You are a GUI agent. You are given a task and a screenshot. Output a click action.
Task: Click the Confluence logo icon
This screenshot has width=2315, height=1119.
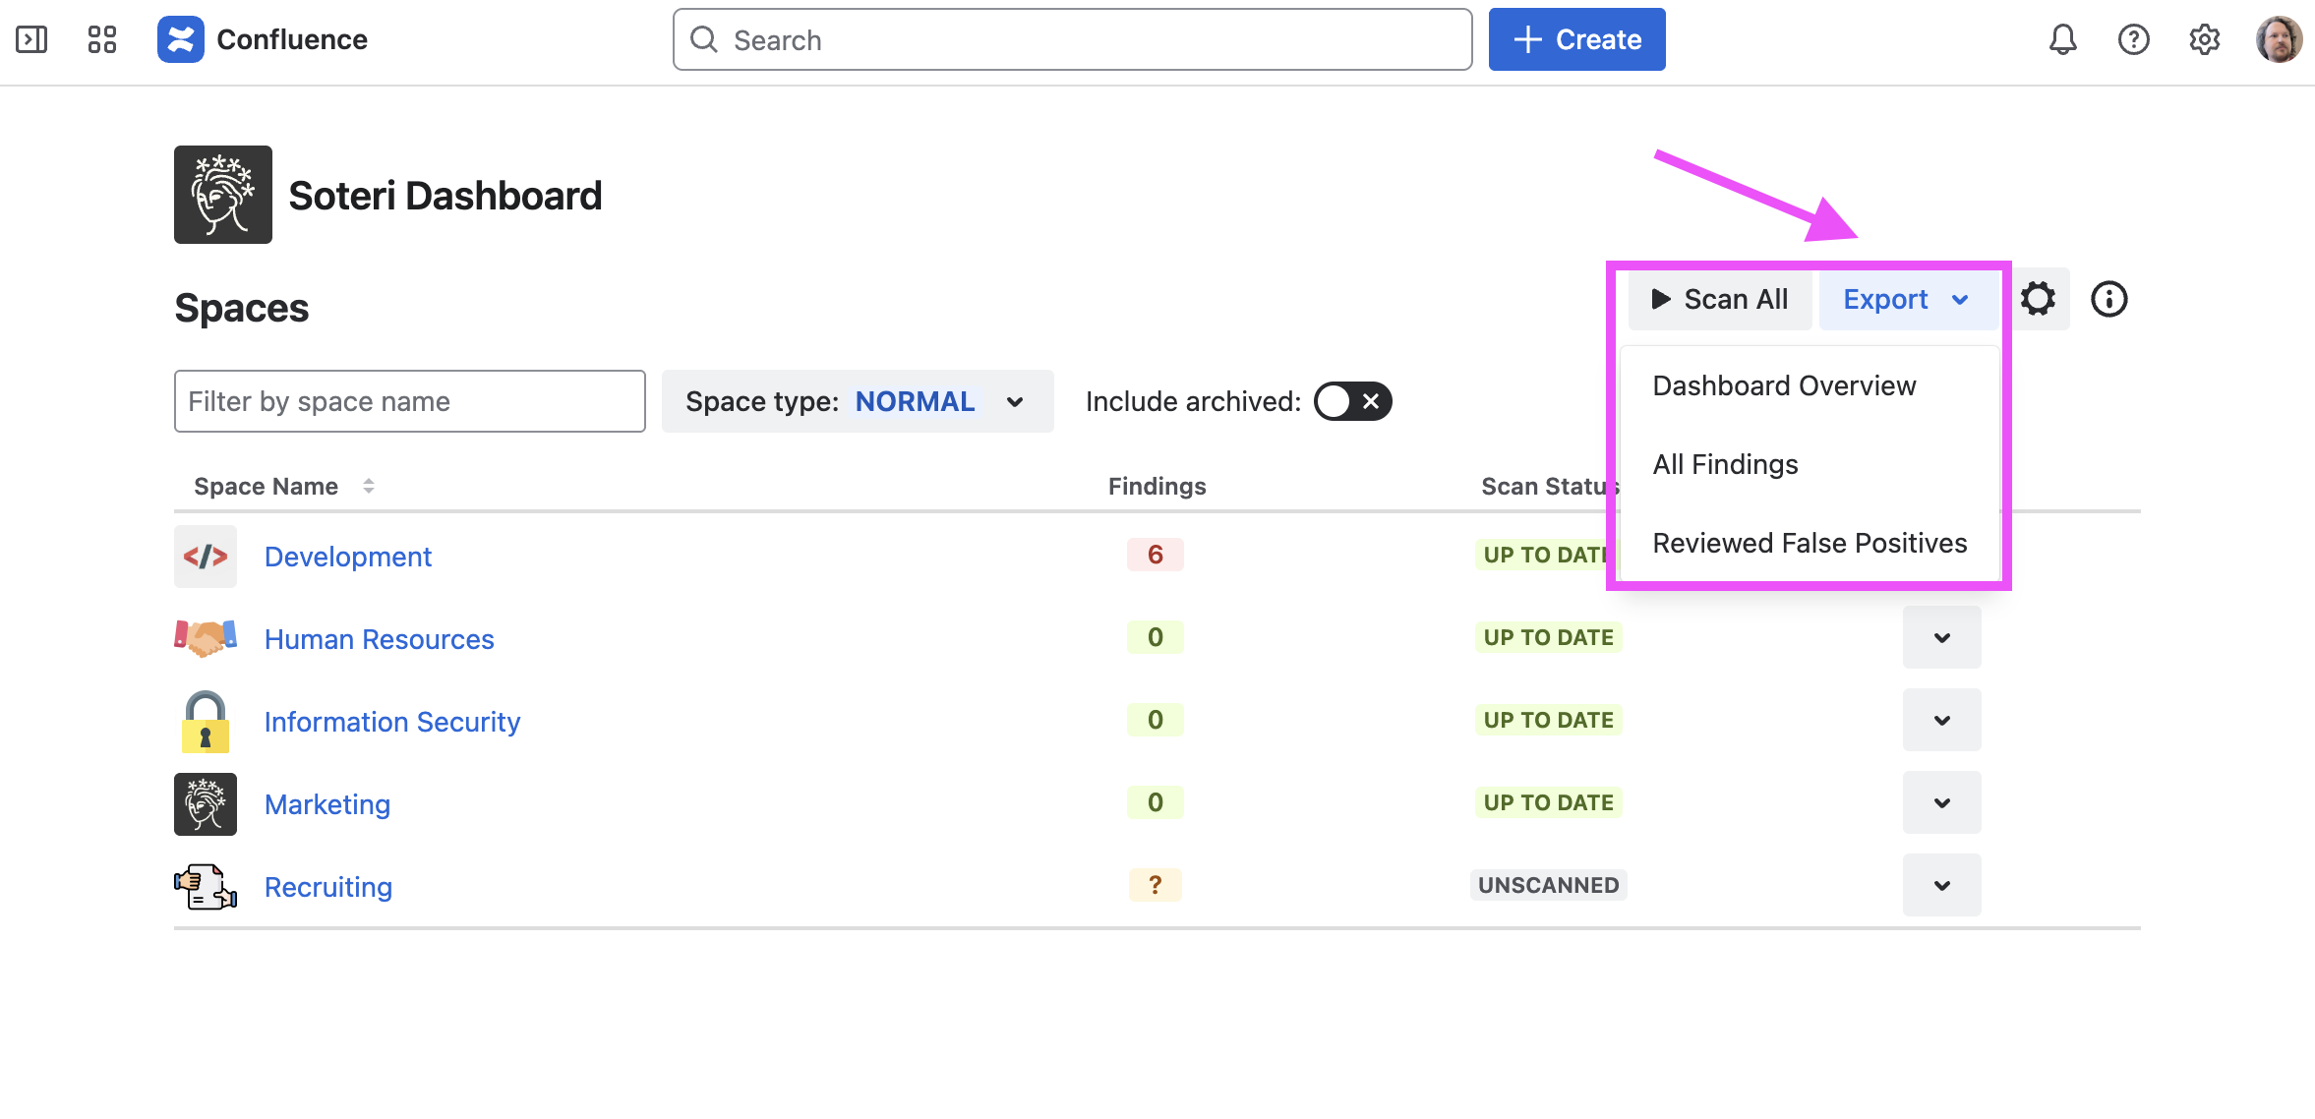[181, 39]
